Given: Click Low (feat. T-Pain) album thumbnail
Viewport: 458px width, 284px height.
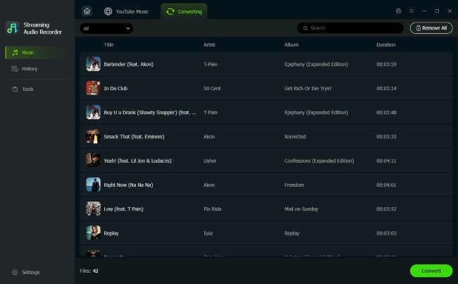Looking at the screenshot, I should tap(93, 209).
